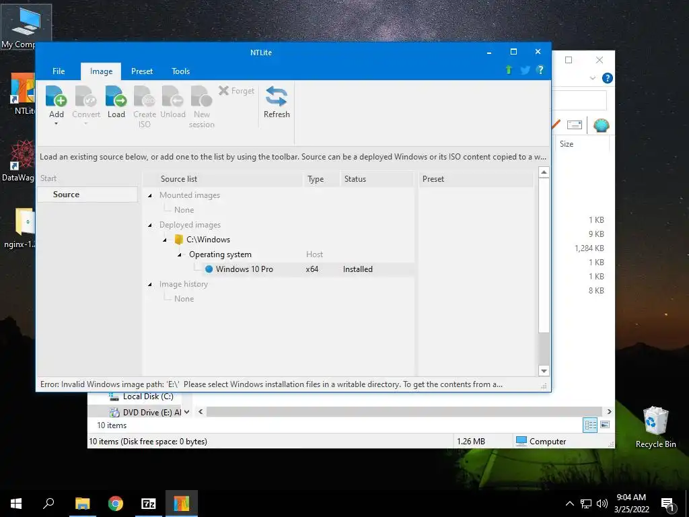Open the nginx folder on desktop
The width and height of the screenshot is (689, 517).
[x=20, y=228]
